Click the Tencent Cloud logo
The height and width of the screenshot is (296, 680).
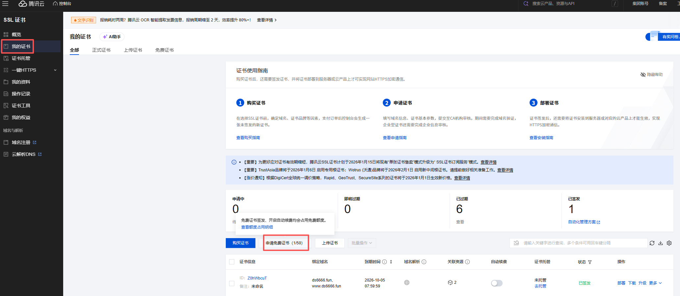(x=31, y=4)
